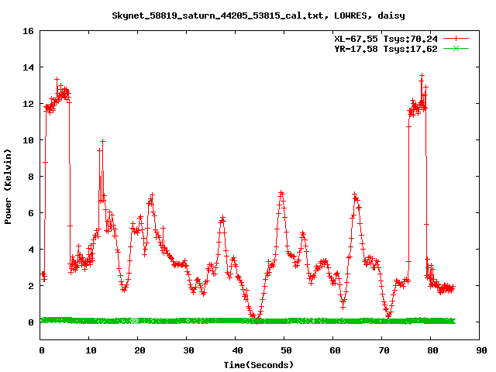The image size is (496, 372).
Task: Click x-axis tick label 70
Action: point(384,350)
